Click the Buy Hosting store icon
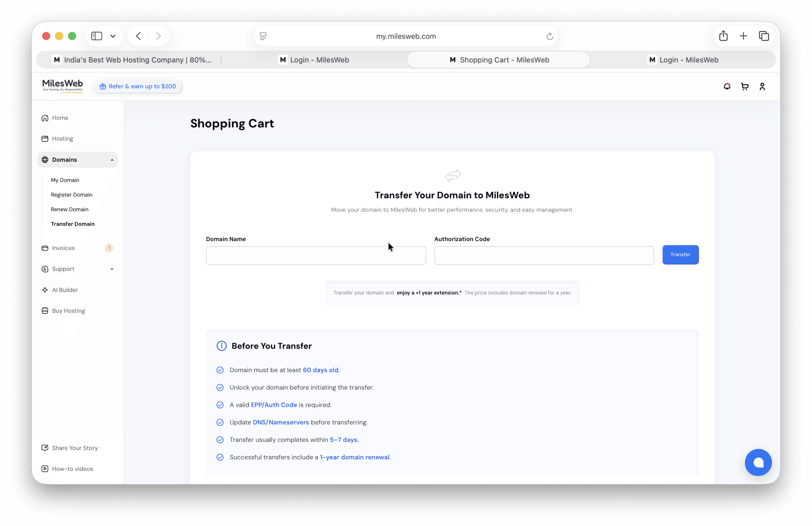 45,311
